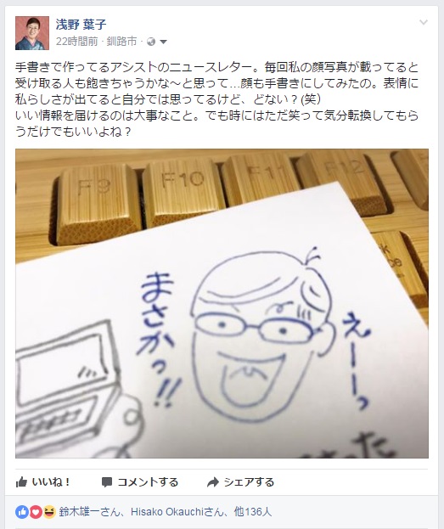The width and height of the screenshot is (444, 529).
Task: Click the 22時間前 timestamp link
Action: [x=76, y=42]
